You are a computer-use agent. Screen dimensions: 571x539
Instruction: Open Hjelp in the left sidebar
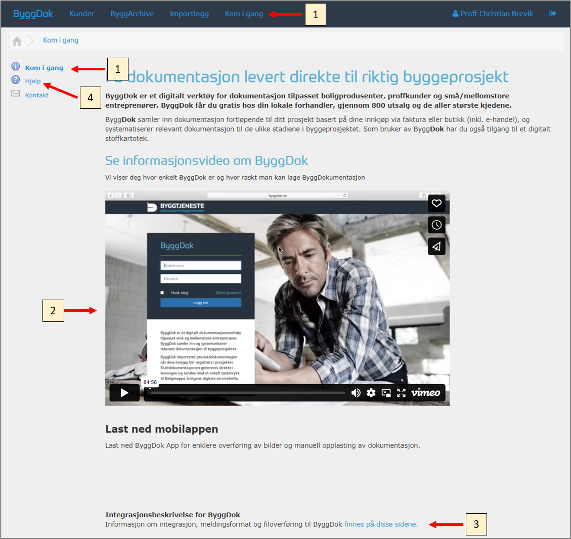click(x=33, y=81)
